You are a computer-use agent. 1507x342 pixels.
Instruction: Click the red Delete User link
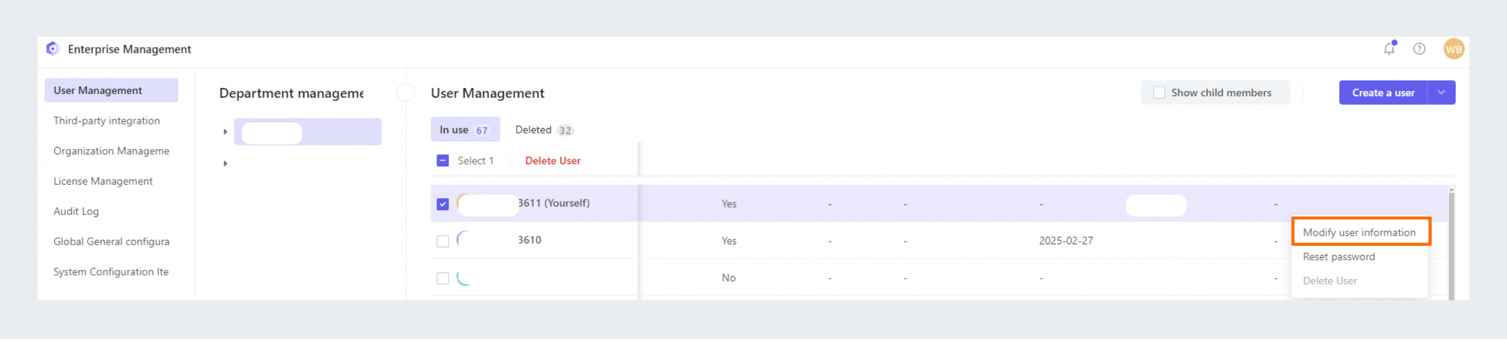552,162
